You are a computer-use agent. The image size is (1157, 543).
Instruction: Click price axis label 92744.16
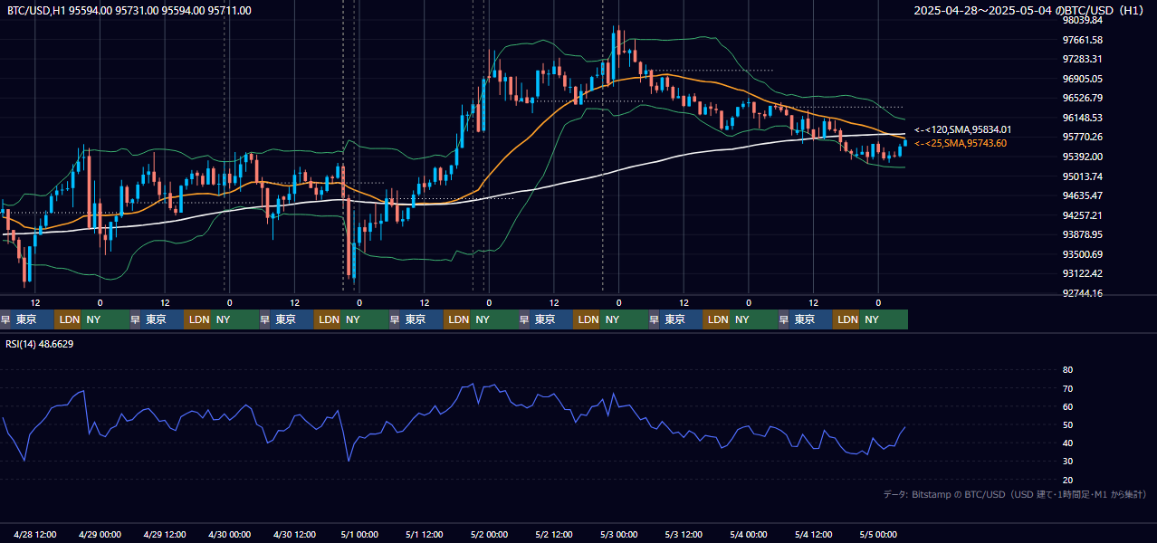point(1082,293)
